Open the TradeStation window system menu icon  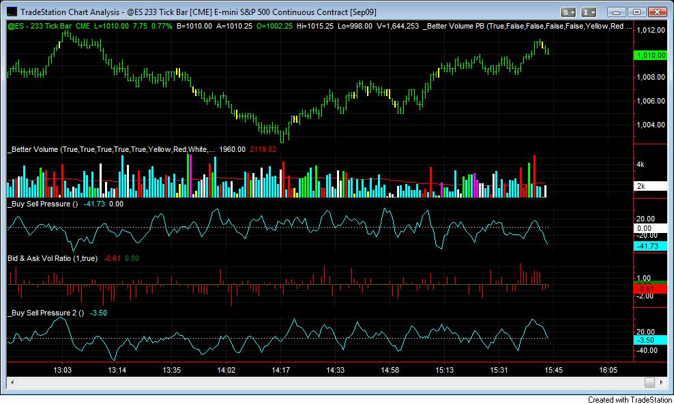coord(12,12)
